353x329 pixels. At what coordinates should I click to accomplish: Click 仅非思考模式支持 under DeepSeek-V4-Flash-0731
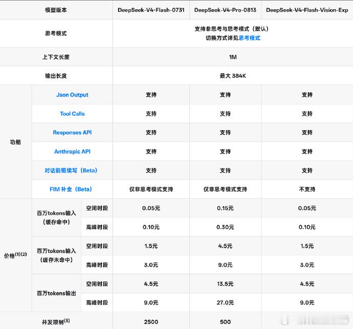click(x=151, y=189)
